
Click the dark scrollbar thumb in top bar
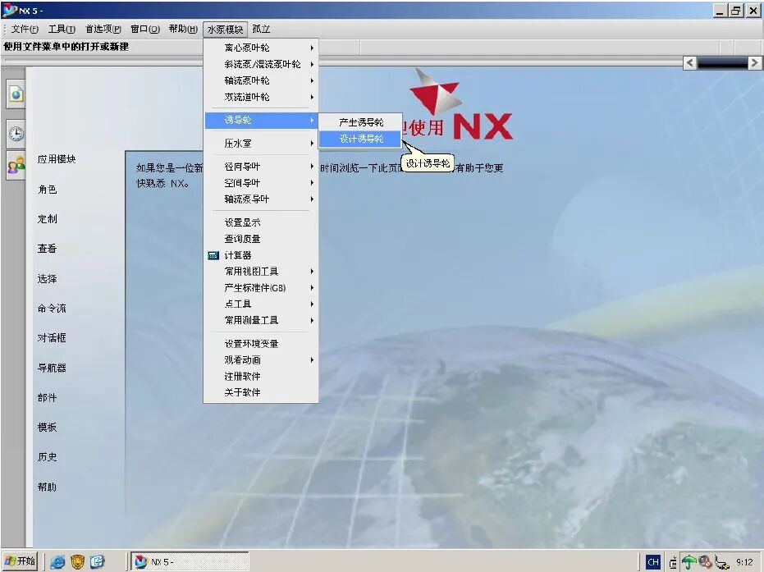coord(722,63)
